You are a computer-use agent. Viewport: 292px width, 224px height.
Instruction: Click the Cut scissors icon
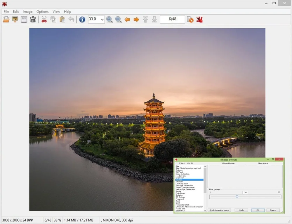click(44, 19)
